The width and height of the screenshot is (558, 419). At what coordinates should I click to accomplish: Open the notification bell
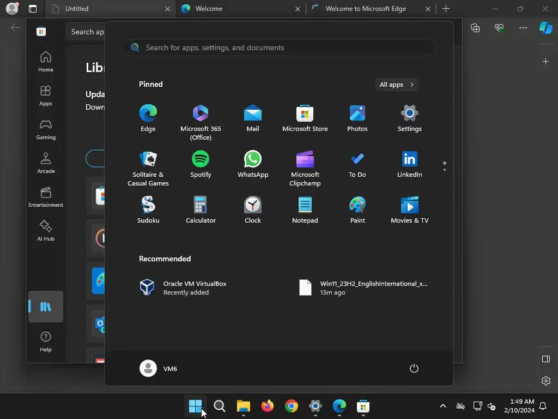click(543, 406)
